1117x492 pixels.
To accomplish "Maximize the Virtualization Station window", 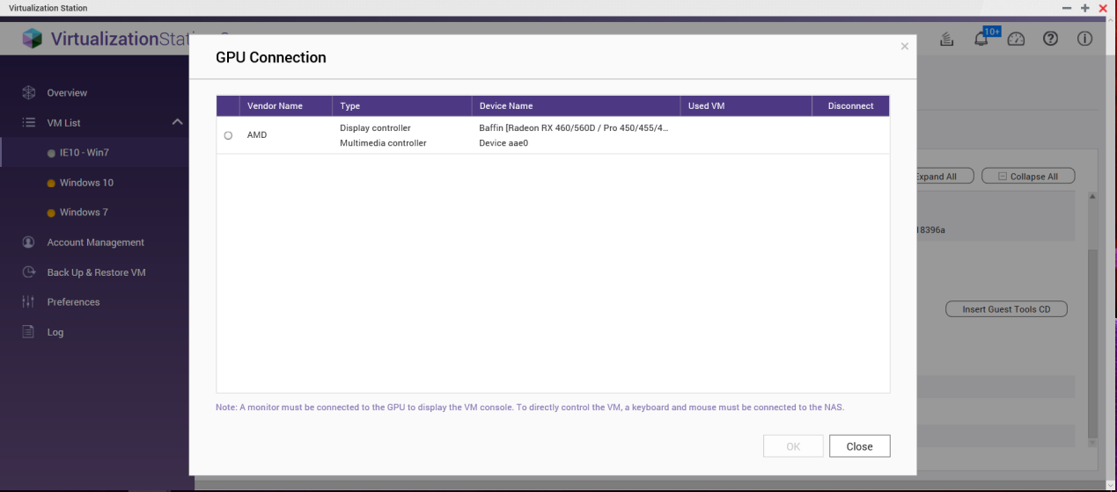I will click(1085, 8).
